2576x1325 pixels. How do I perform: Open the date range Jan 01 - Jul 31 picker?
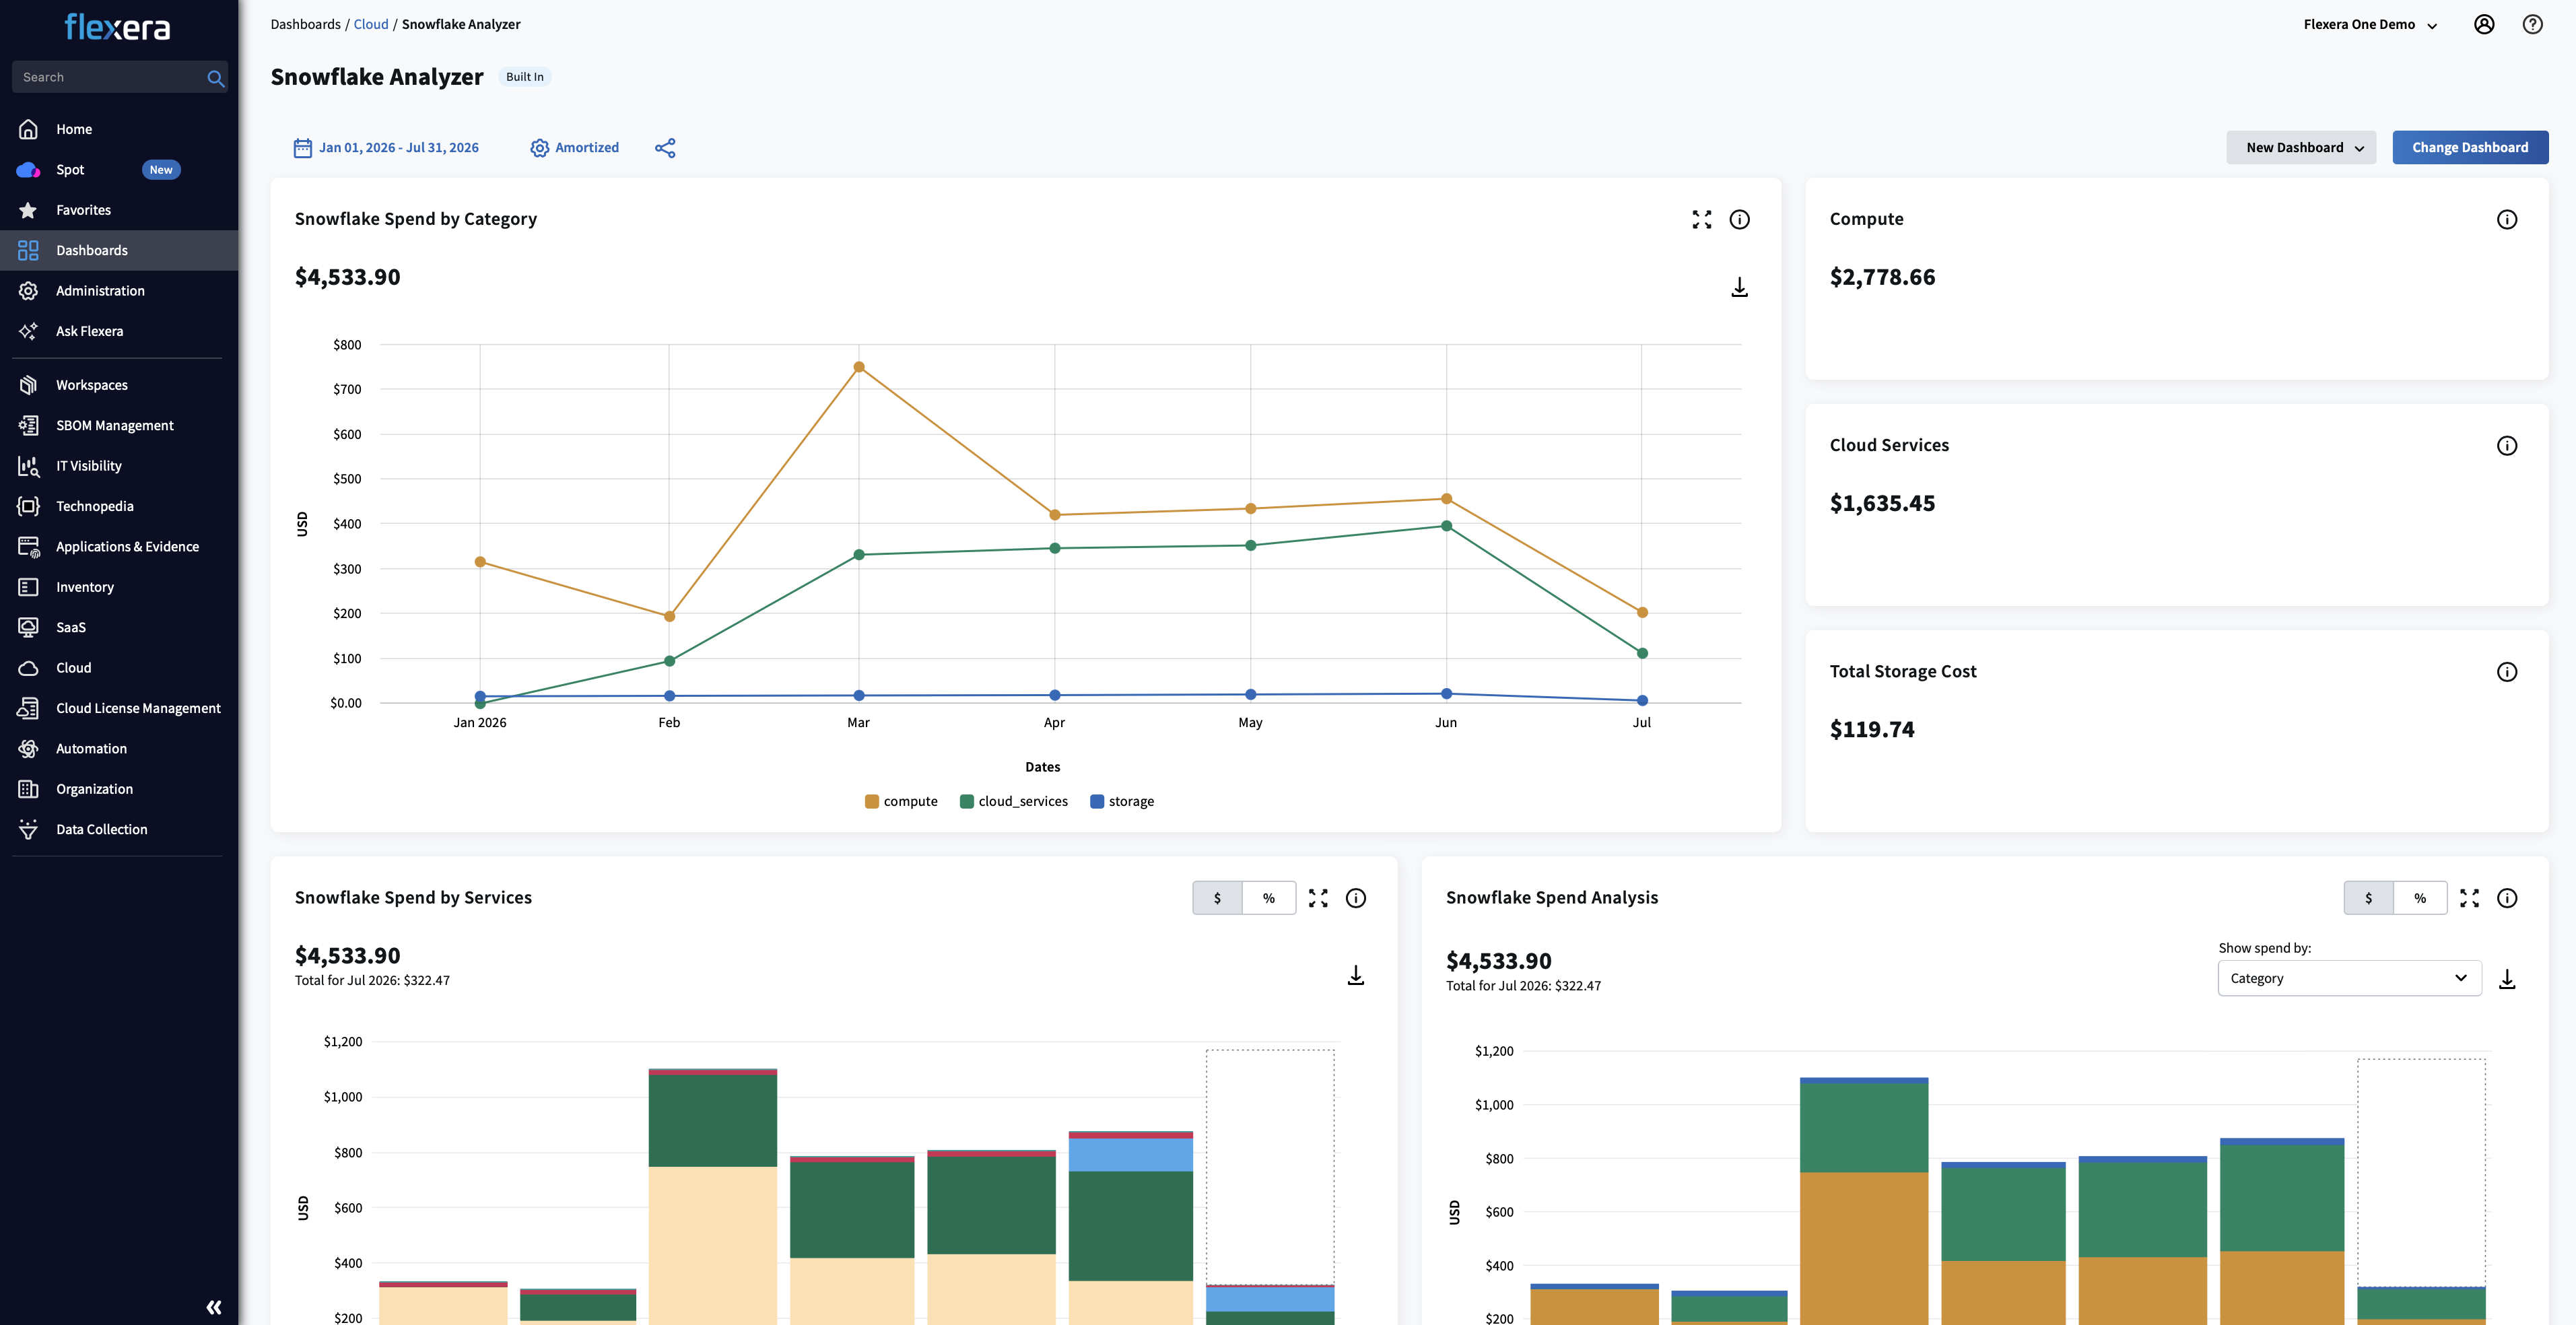[x=386, y=147]
